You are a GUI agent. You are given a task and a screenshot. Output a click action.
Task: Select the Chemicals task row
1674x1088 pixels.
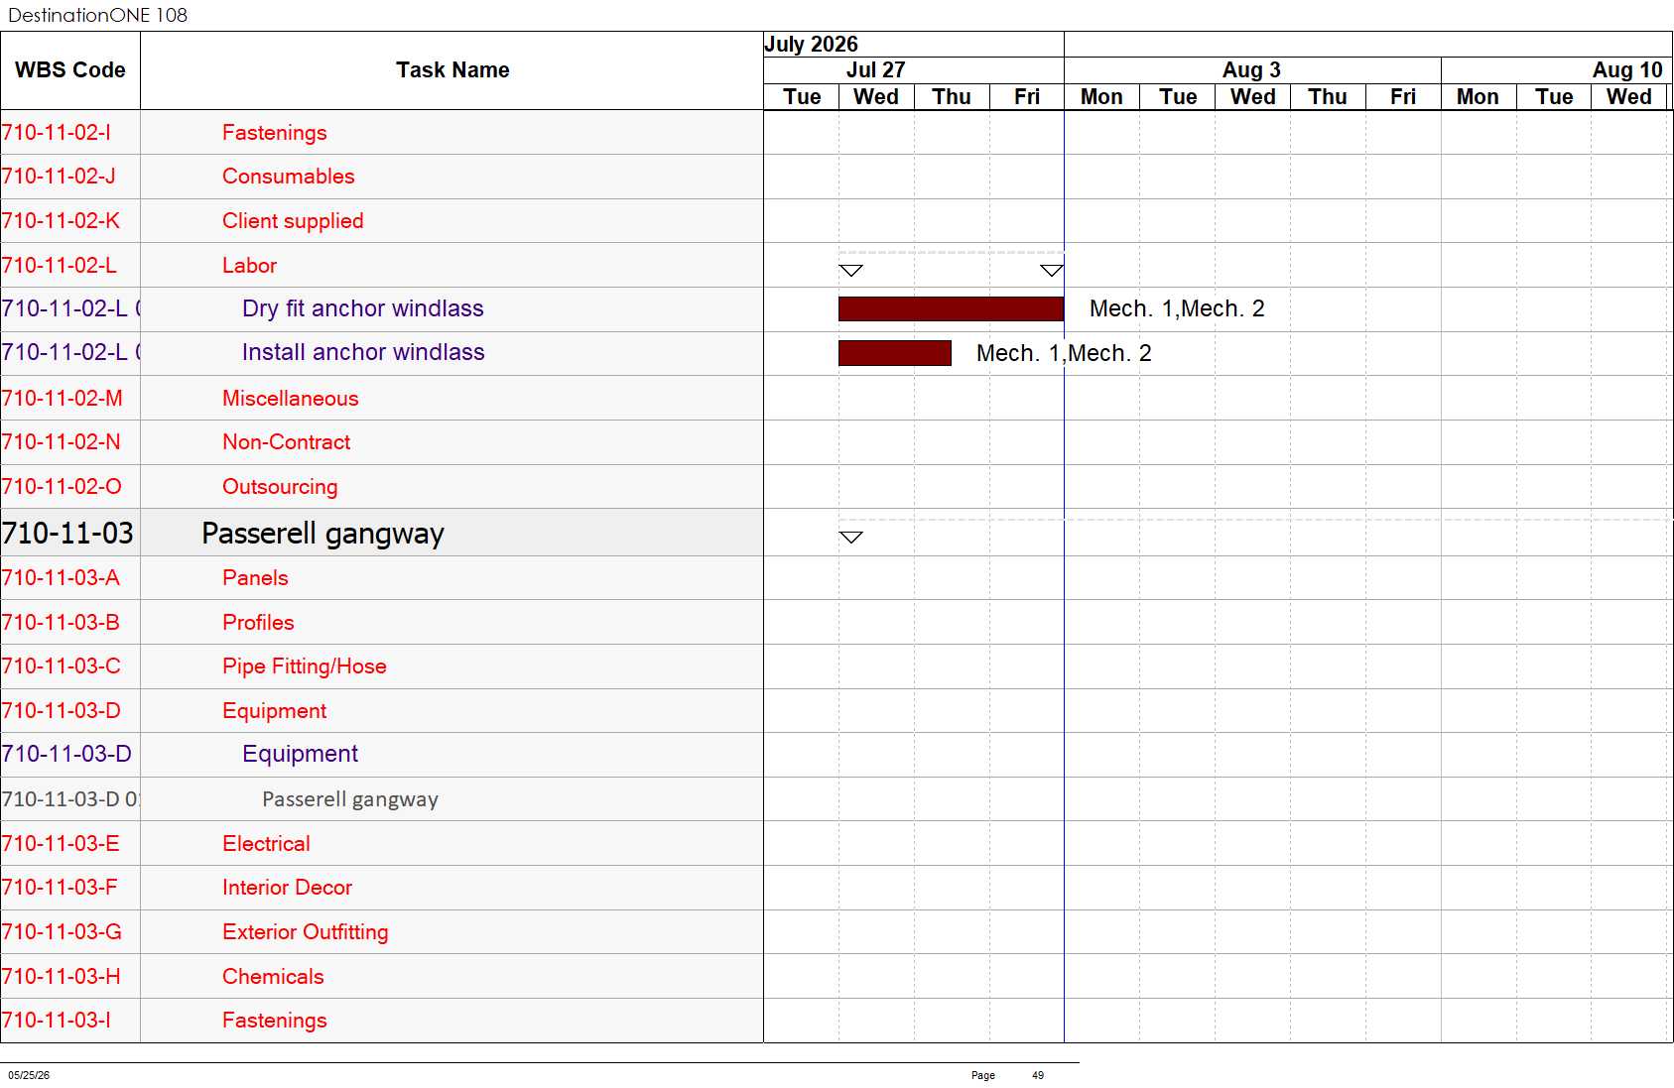[382, 976]
